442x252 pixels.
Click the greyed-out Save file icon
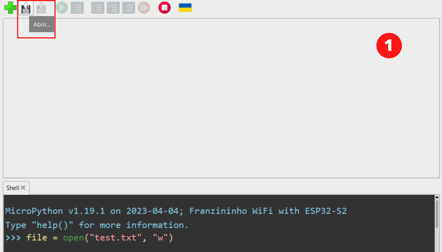41,8
